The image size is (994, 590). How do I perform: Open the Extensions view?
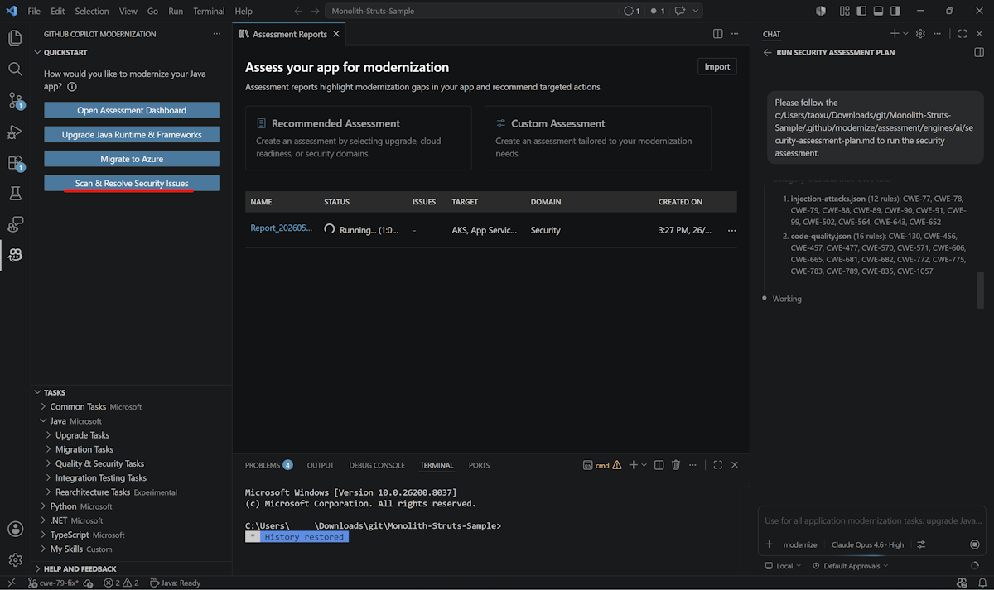15,162
